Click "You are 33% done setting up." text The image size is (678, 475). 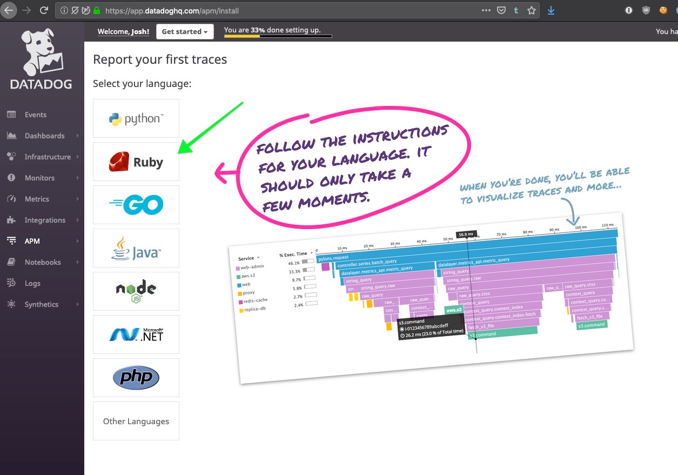click(272, 30)
